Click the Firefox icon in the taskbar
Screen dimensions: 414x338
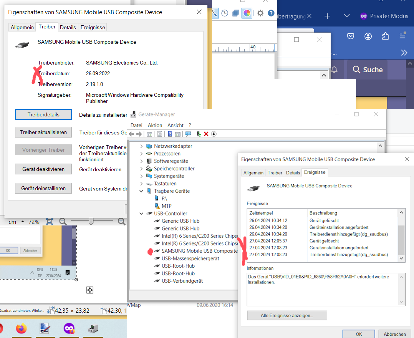(22, 328)
